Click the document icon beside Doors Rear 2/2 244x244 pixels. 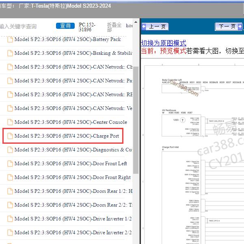(x=10, y=205)
